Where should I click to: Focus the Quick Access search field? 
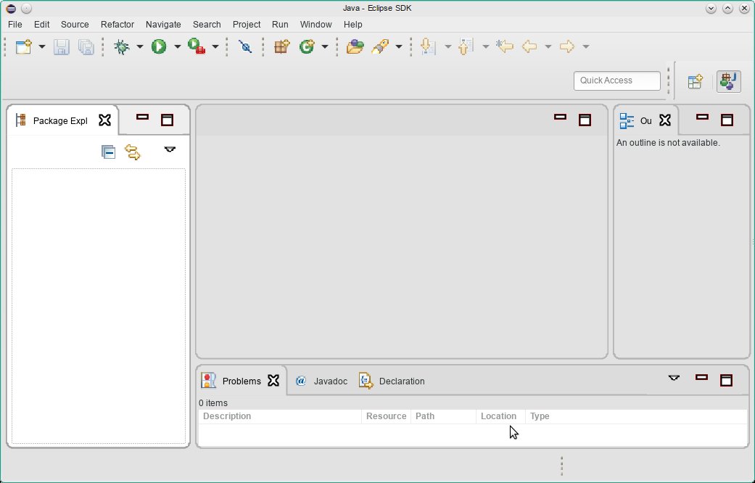616,80
